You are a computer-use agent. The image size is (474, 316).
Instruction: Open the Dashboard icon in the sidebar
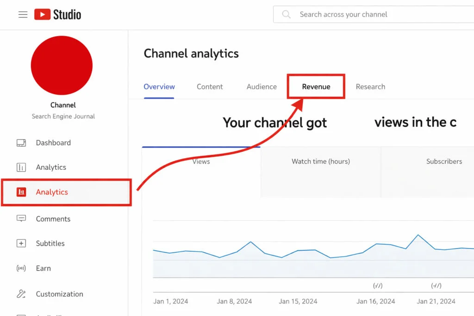click(x=21, y=143)
